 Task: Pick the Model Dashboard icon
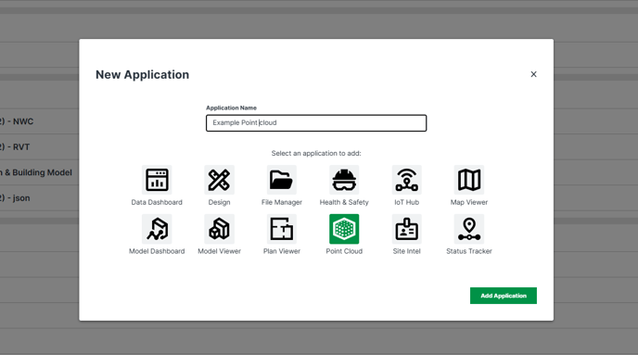coord(157,229)
